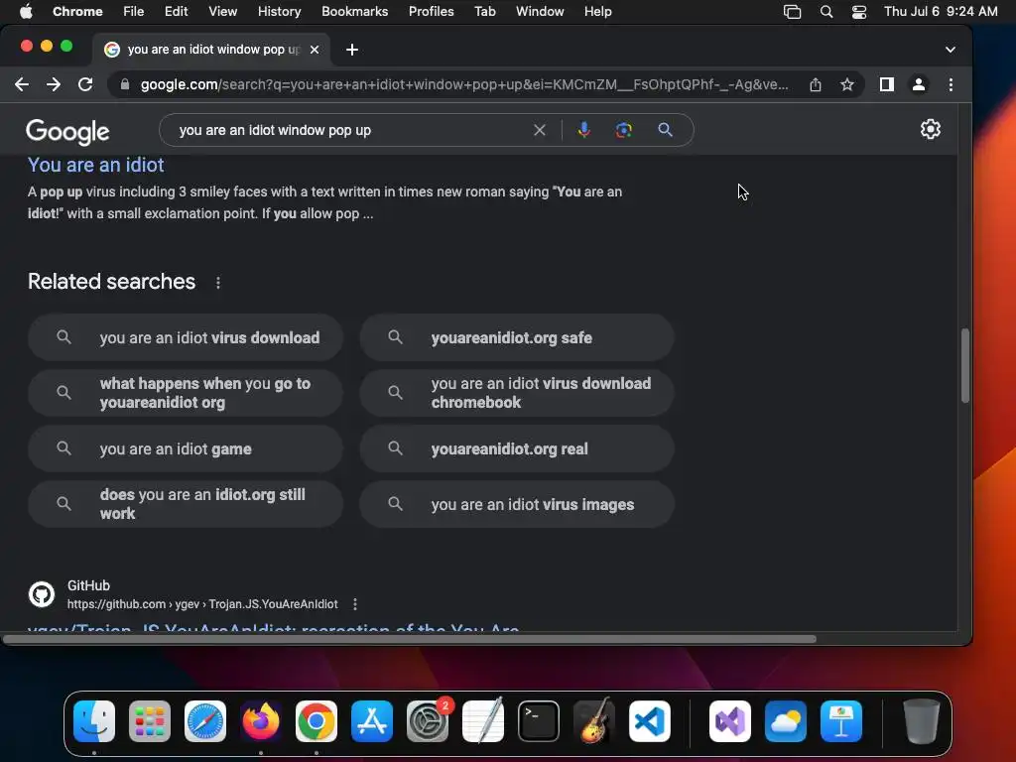Go to the Google logo homepage
Viewport: 1016px width, 762px height.
click(67, 132)
